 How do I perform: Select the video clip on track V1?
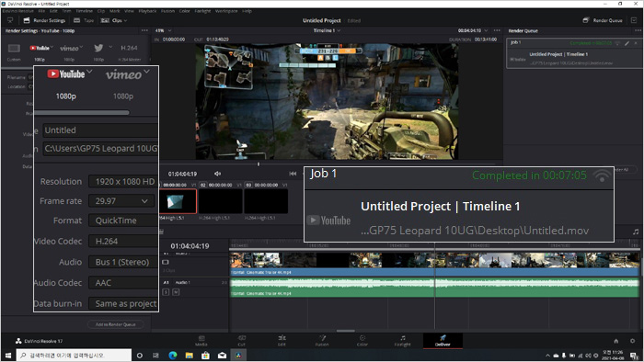434,264
